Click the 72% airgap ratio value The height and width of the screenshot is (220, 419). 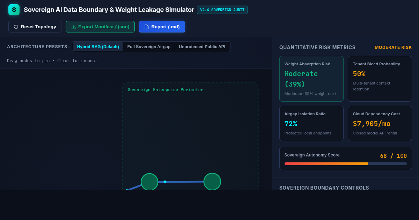[x=291, y=124]
